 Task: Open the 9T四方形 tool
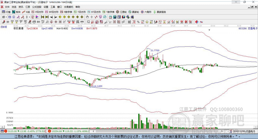94,12
